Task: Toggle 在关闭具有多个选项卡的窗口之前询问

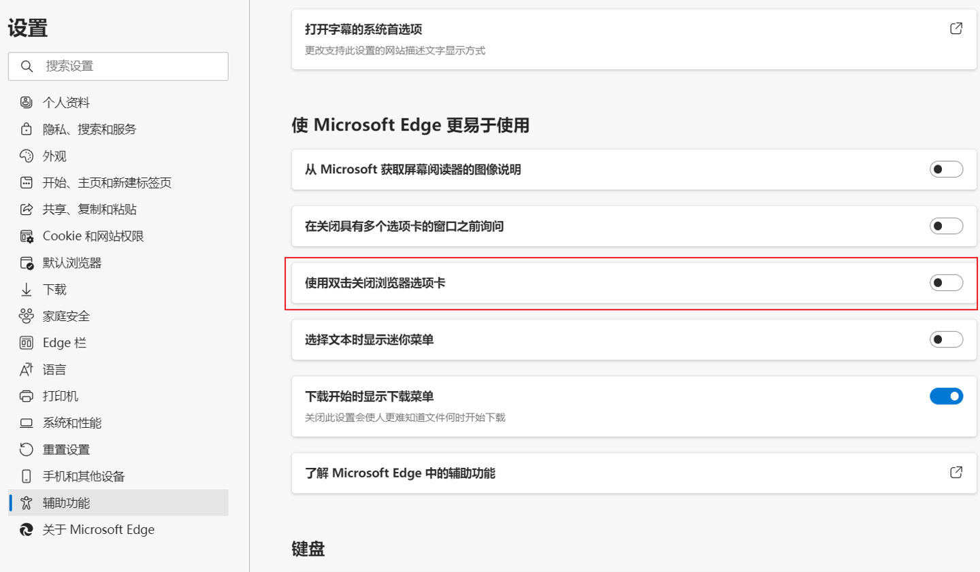Action: 947,225
